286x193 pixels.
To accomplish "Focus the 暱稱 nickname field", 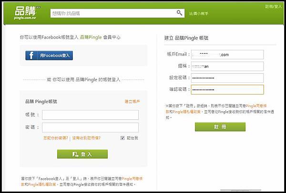I will click(227, 66).
